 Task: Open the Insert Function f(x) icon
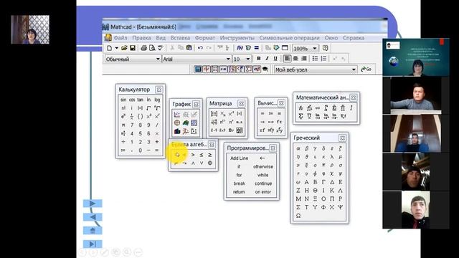point(240,48)
